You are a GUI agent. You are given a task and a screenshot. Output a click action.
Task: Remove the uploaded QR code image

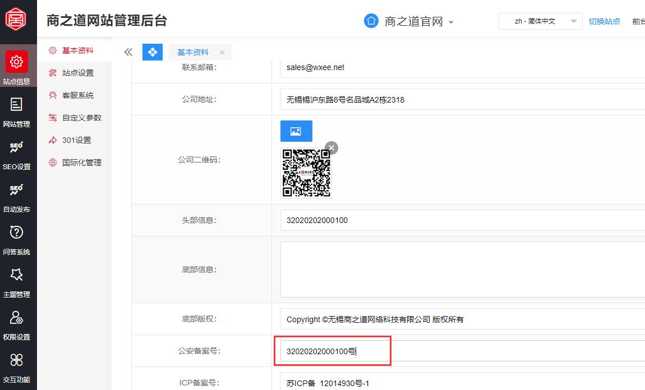click(331, 148)
